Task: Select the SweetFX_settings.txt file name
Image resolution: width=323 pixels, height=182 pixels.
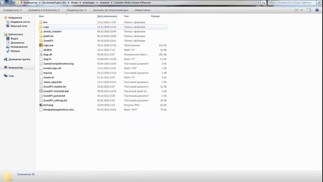Action: tap(55, 100)
